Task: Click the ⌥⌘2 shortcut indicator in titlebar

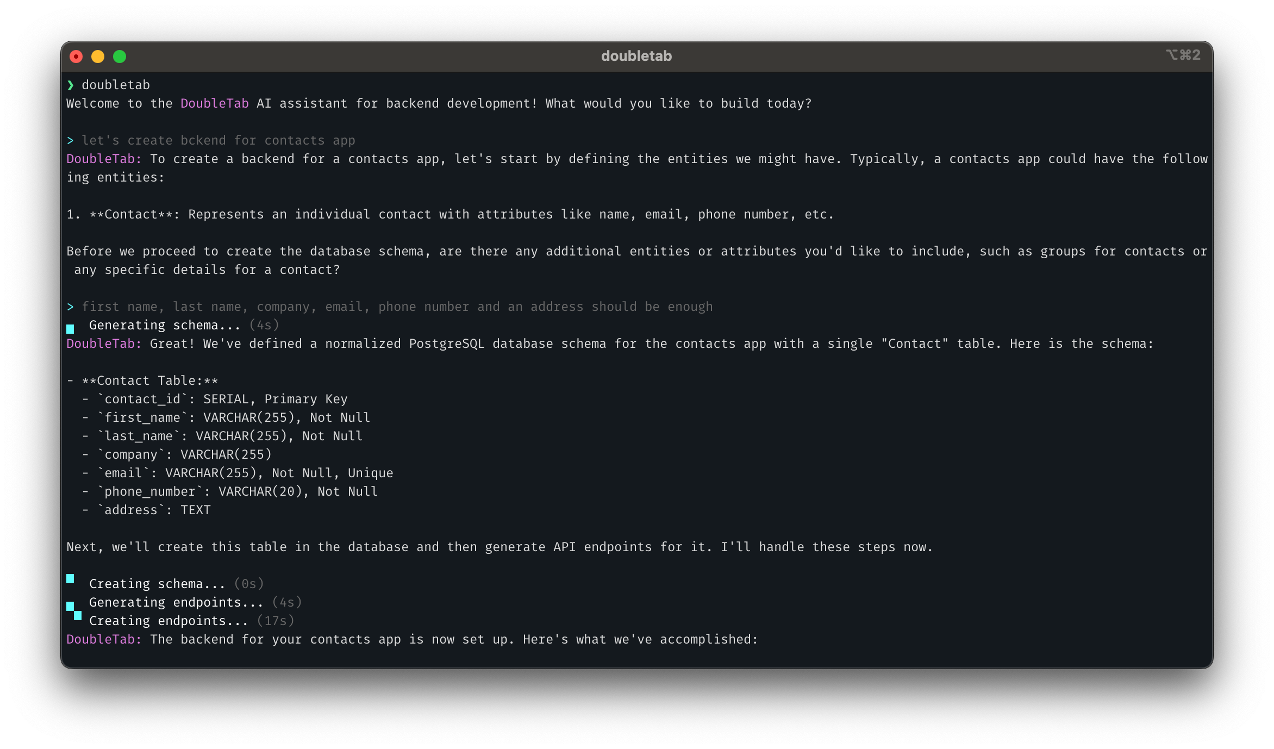Action: 1183,55
